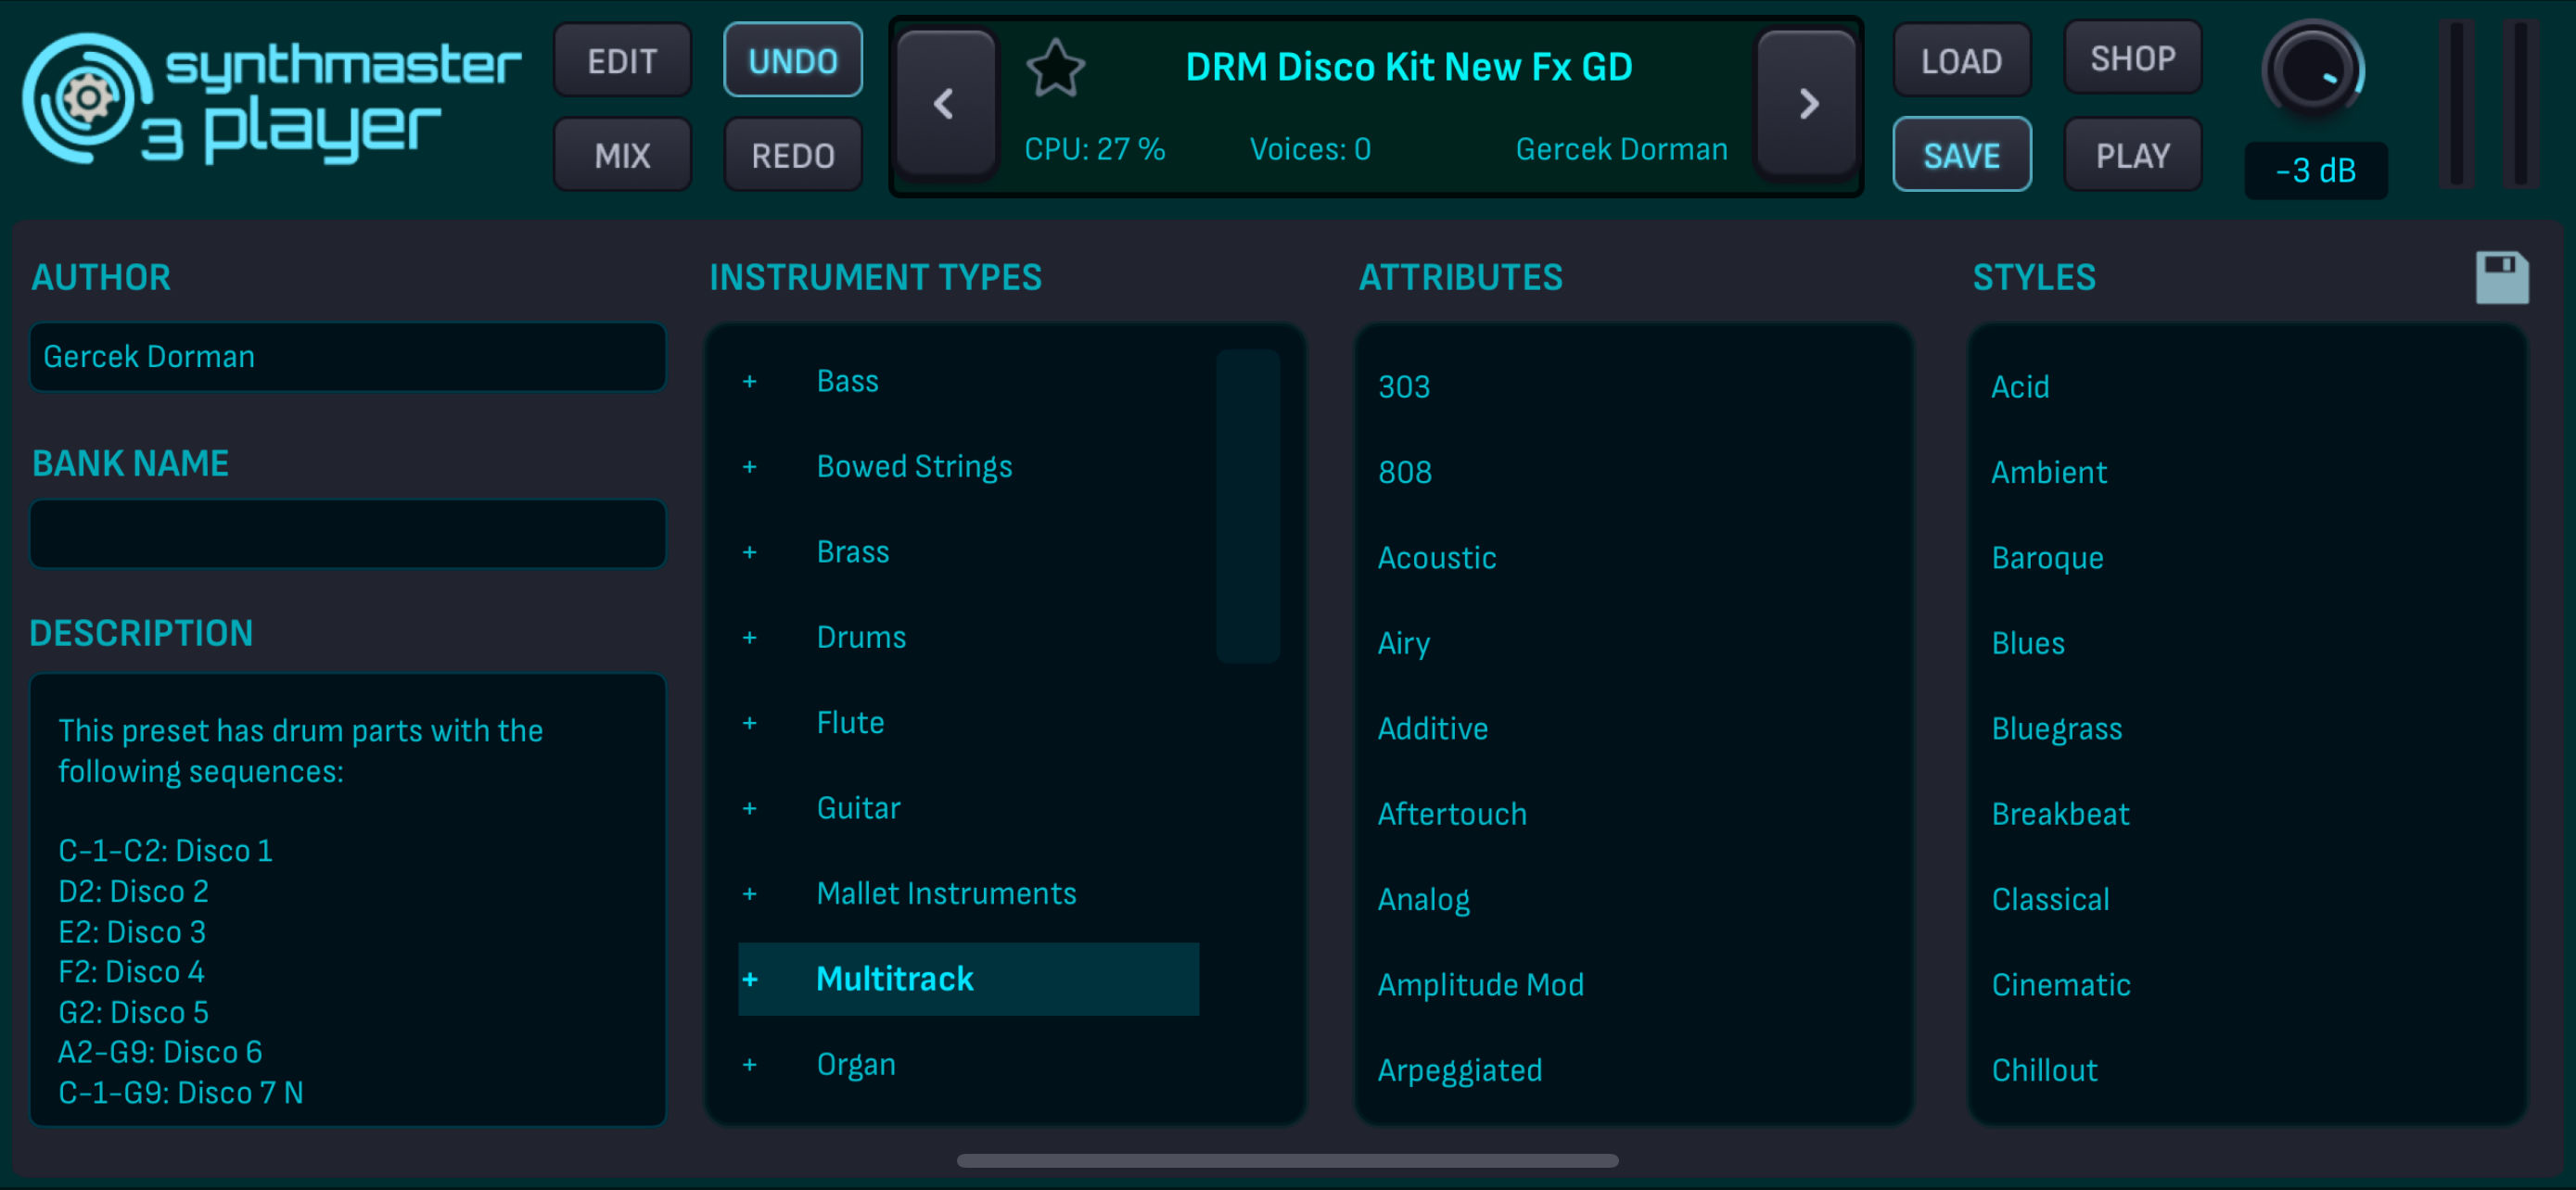Image resolution: width=2576 pixels, height=1190 pixels.
Task: Expand the Brass instrument type
Action: (x=750, y=552)
